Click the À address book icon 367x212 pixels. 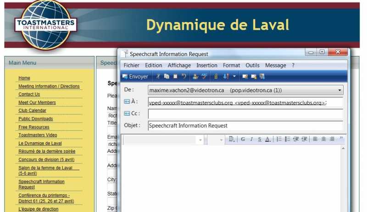click(127, 101)
